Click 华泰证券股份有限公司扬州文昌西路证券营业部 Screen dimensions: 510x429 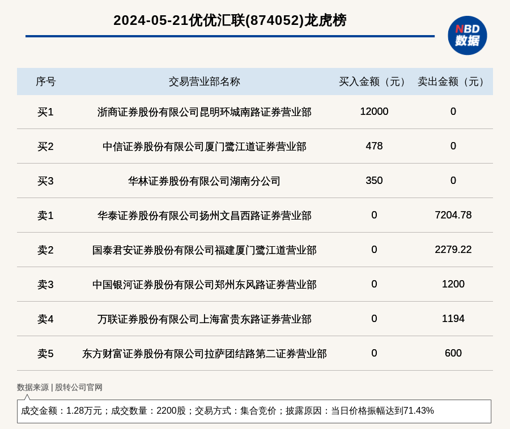click(204, 216)
